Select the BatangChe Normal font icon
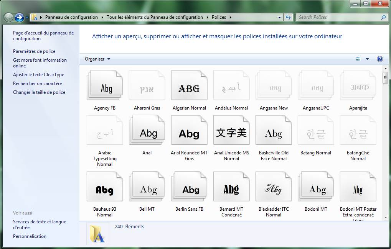The height and width of the screenshot is (249, 391). (x=358, y=130)
